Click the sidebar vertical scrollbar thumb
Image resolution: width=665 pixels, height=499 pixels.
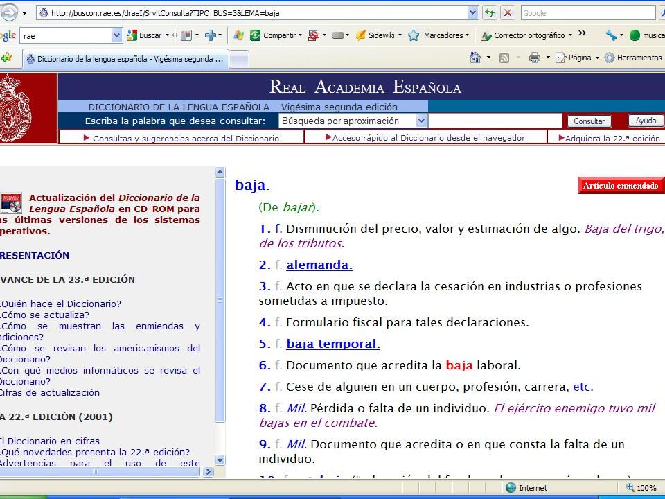(x=220, y=300)
